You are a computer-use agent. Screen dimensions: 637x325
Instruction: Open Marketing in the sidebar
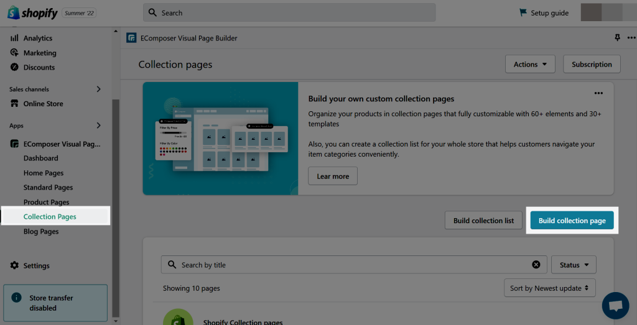pos(40,53)
